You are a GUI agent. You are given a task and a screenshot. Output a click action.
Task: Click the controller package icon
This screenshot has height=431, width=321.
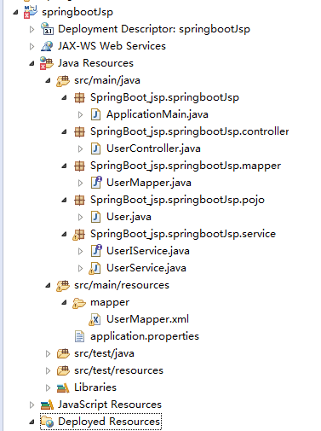point(79,131)
